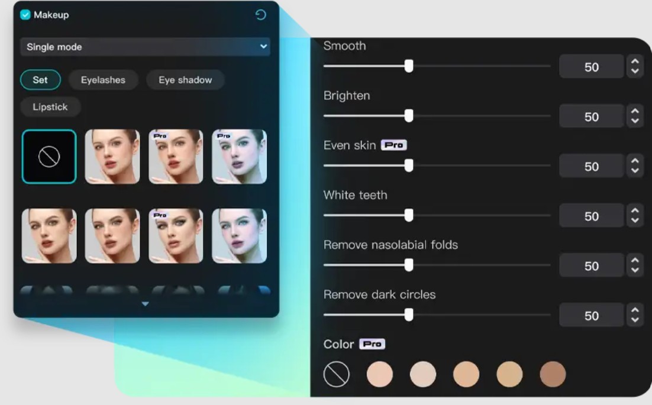Click the Pro badge next to Even skin
The width and height of the screenshot is (652, 405).
tap(393, 145)
